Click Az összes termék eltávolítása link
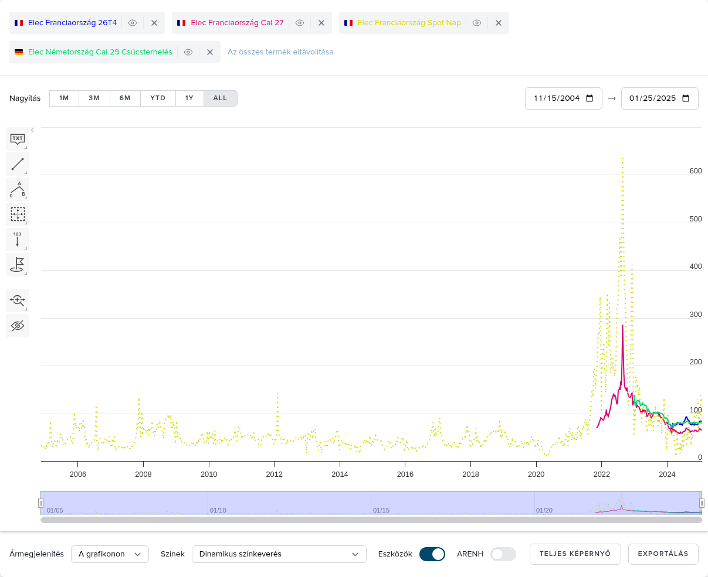 click(x=280, y=52)
